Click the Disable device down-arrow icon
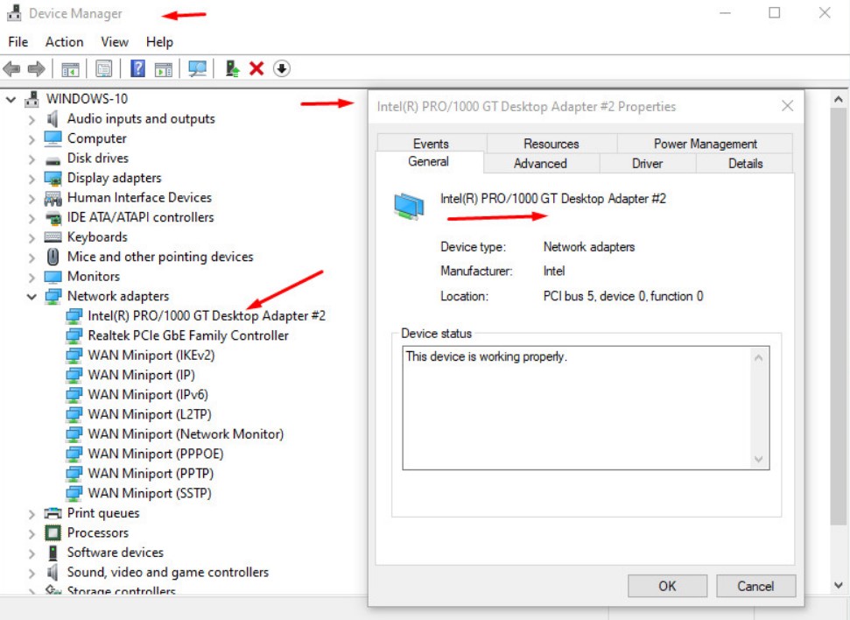Screen dimensions: 850x620 pos(281,69)
